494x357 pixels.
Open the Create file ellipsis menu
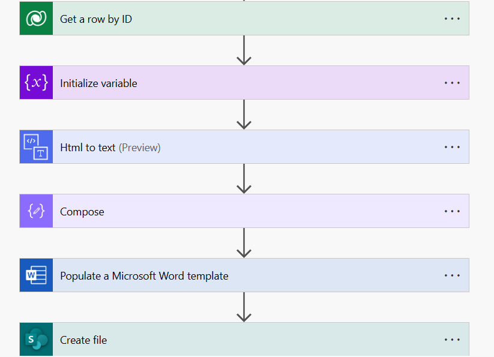coord(452,340)
